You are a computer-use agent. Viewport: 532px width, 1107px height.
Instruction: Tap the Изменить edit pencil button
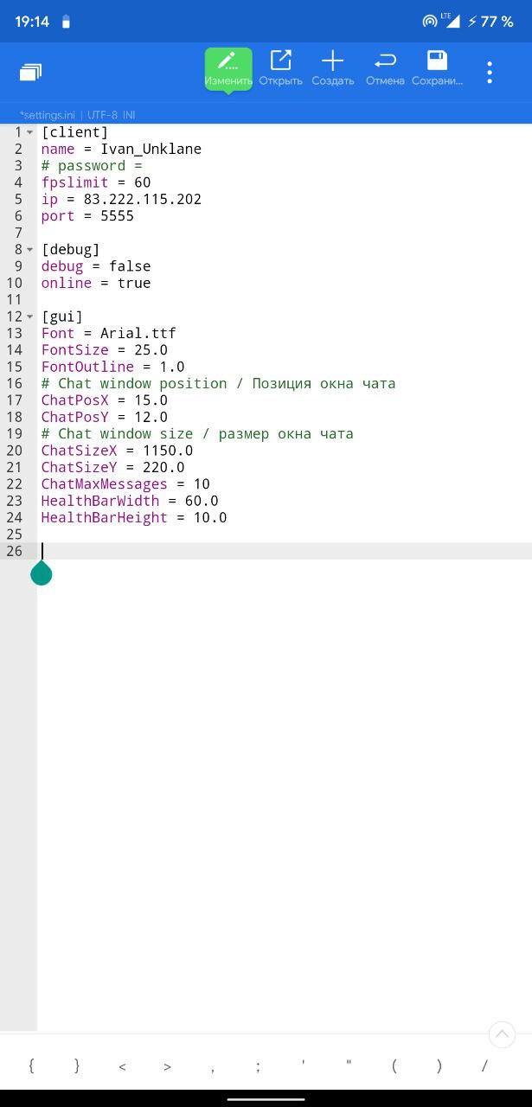228,68
